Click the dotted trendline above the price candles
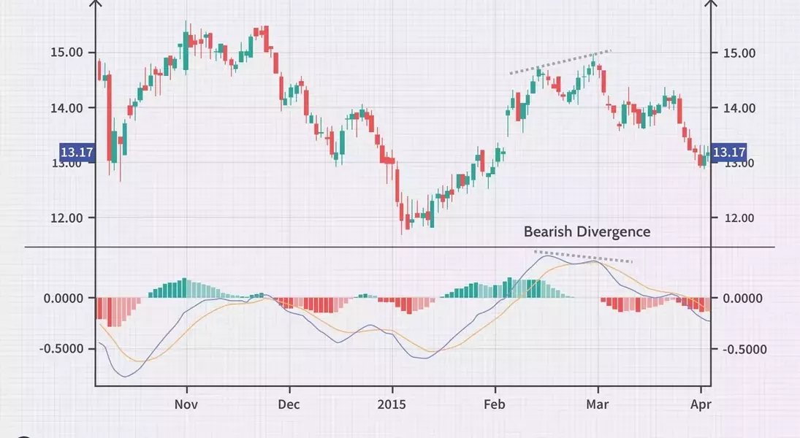Screen dimensions: 800x438 click(x=560, y=62)
